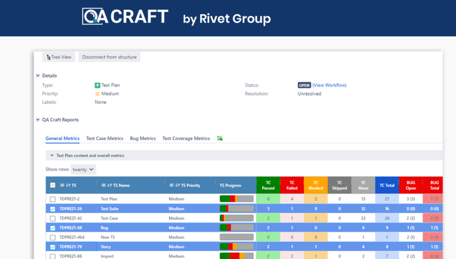Click the TC None column header
Image resolution: width=456 pixels, height=259 pixels.
(363, 185)
